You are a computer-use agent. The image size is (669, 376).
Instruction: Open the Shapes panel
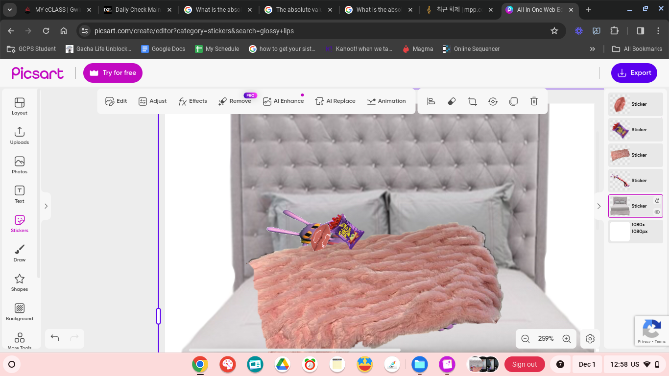coord(20,282)
